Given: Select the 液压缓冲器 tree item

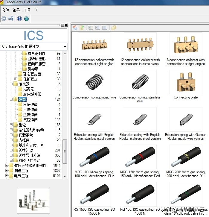Looking at the screenshot, I should tap(32, 94).
